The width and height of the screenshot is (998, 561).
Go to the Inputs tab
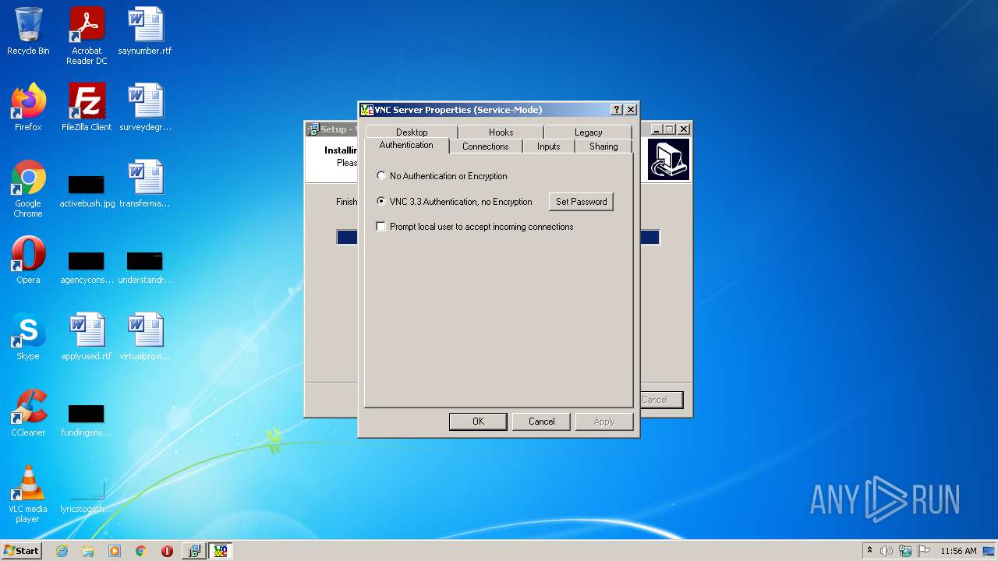pyautogui.click(x=548, y=146)
